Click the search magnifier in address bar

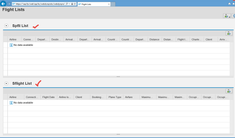coord(67,4)
